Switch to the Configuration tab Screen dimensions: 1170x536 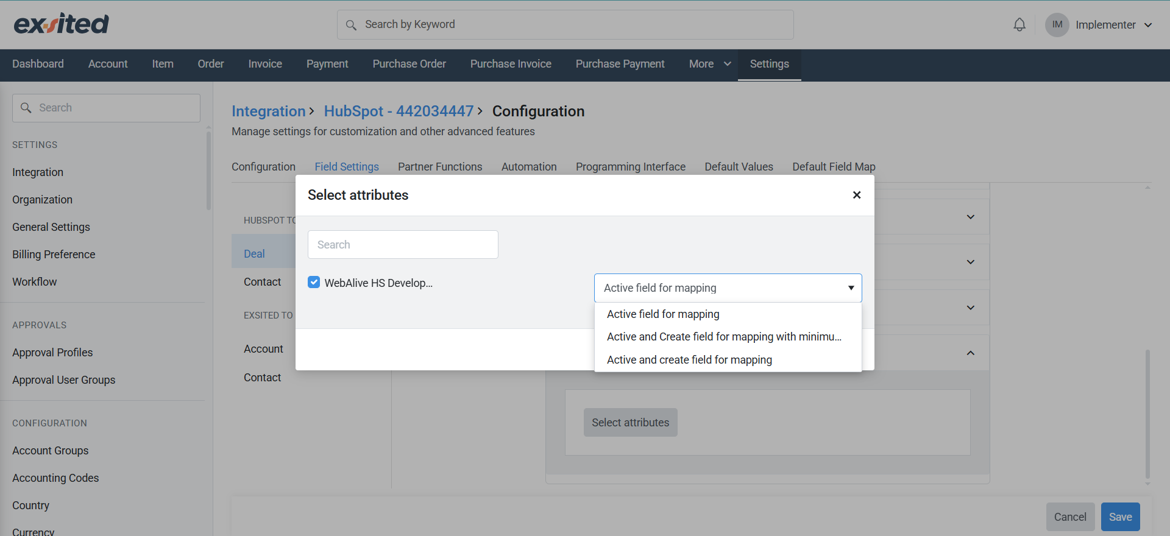(x=263, y=167)
